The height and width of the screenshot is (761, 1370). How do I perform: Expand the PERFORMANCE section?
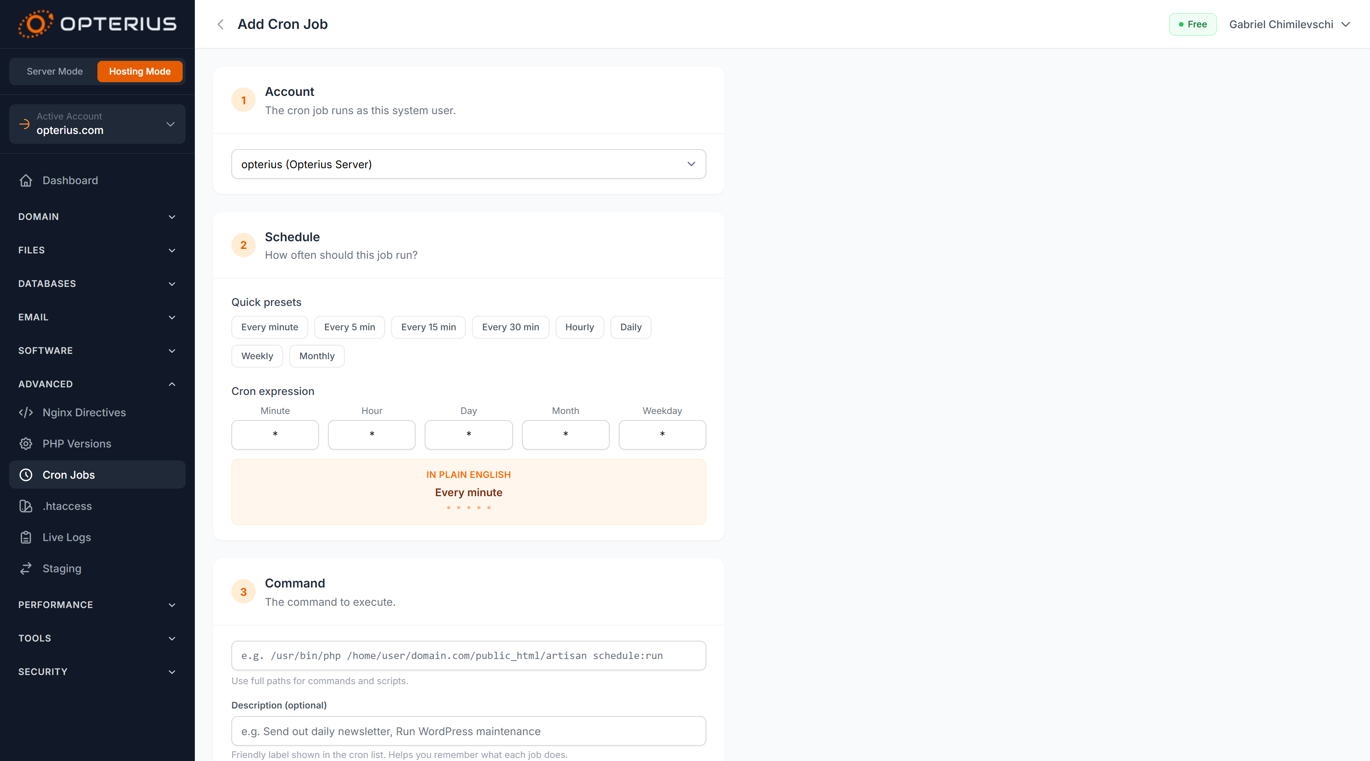97,605
